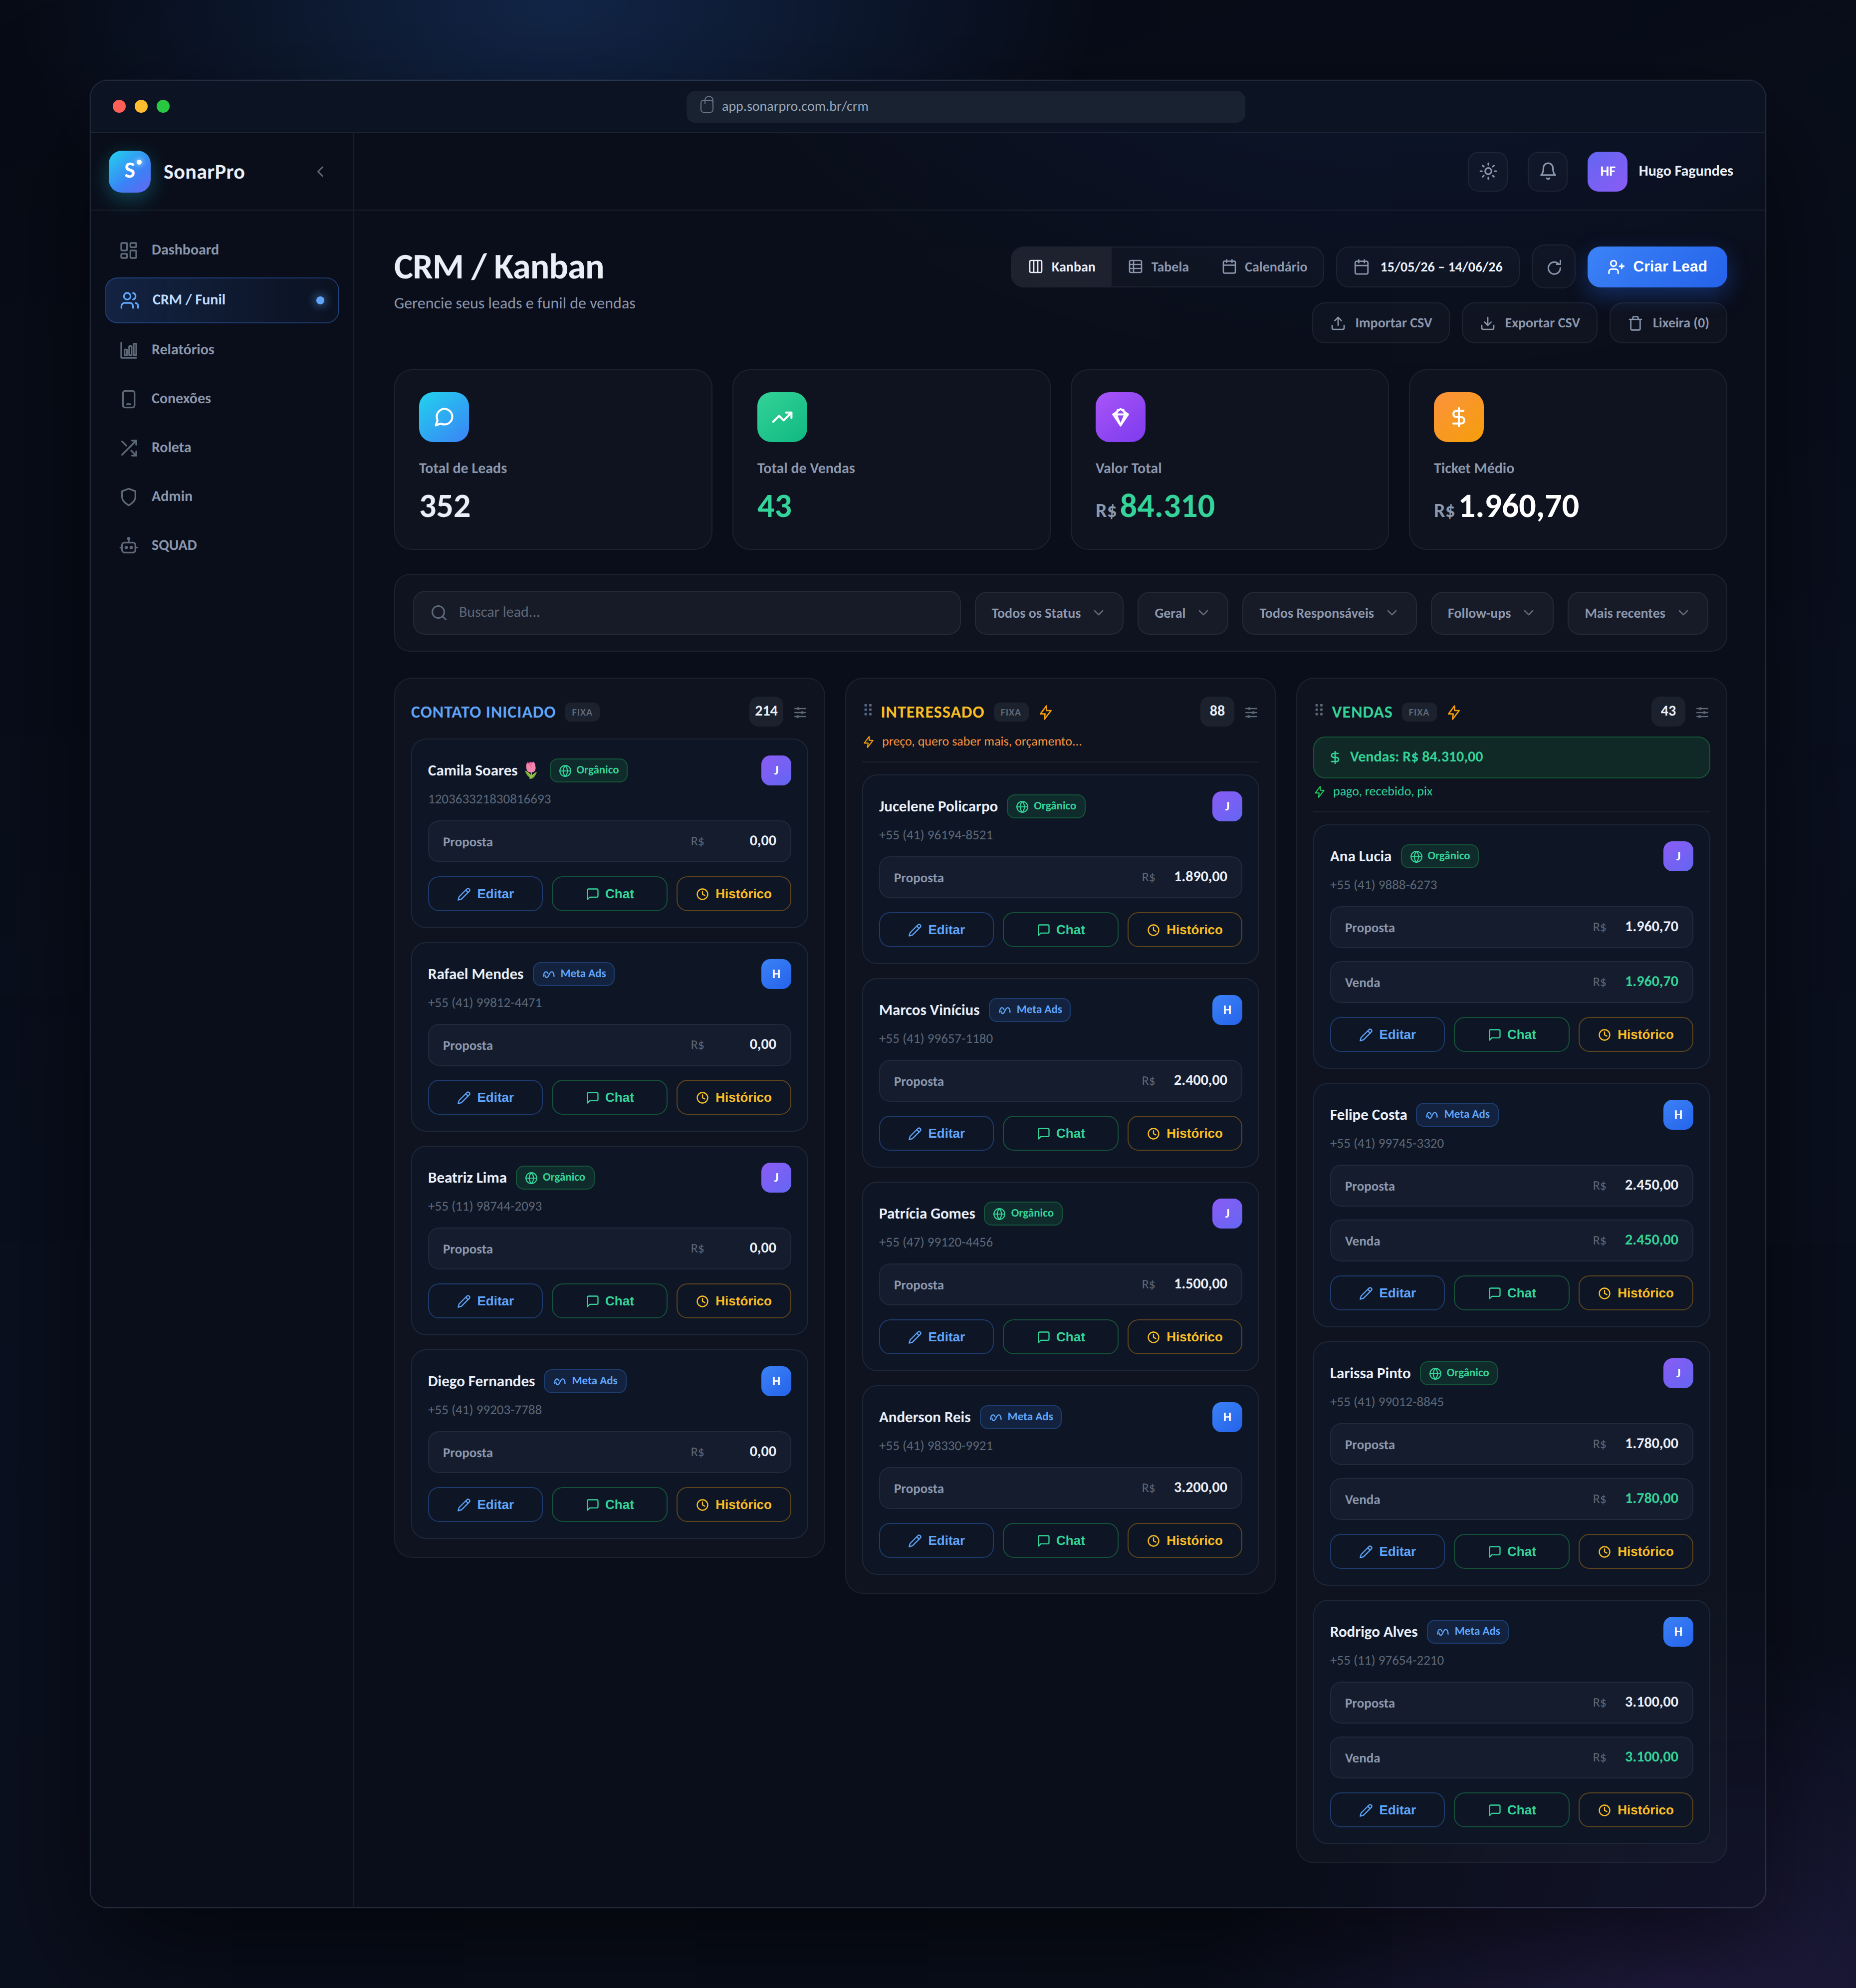This screenshot has width=1856, height=1988.
Task: Open Histórico for Marcos Vinícius
Action: [1184, 1134]
